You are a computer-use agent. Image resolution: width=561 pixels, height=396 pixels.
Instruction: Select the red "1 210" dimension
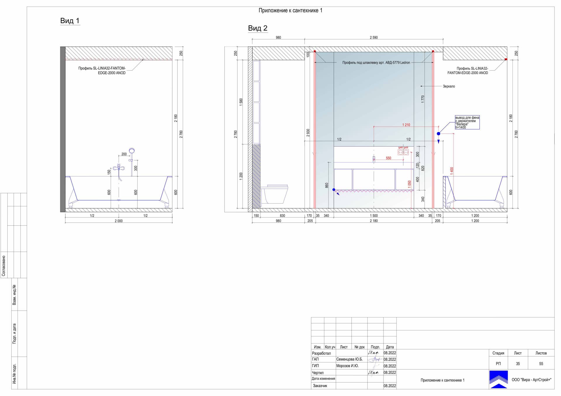click(406, 125)
